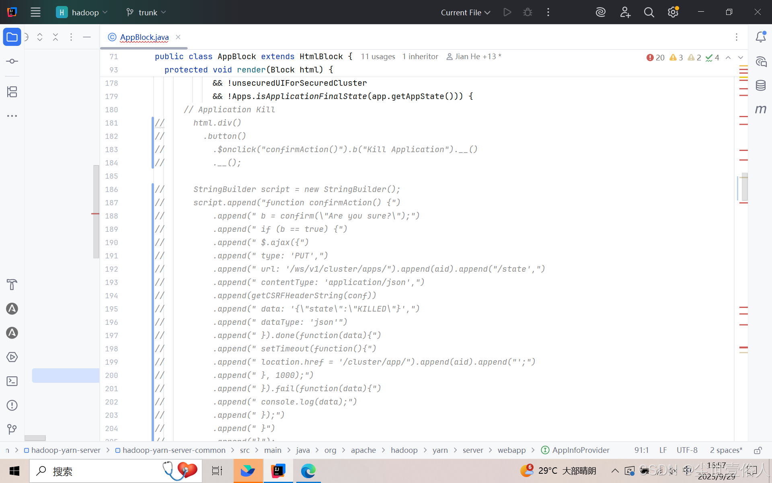This screenshot has height=483, width=772.
Task: Open the Structure tool window
Action: tap(12, 92)
